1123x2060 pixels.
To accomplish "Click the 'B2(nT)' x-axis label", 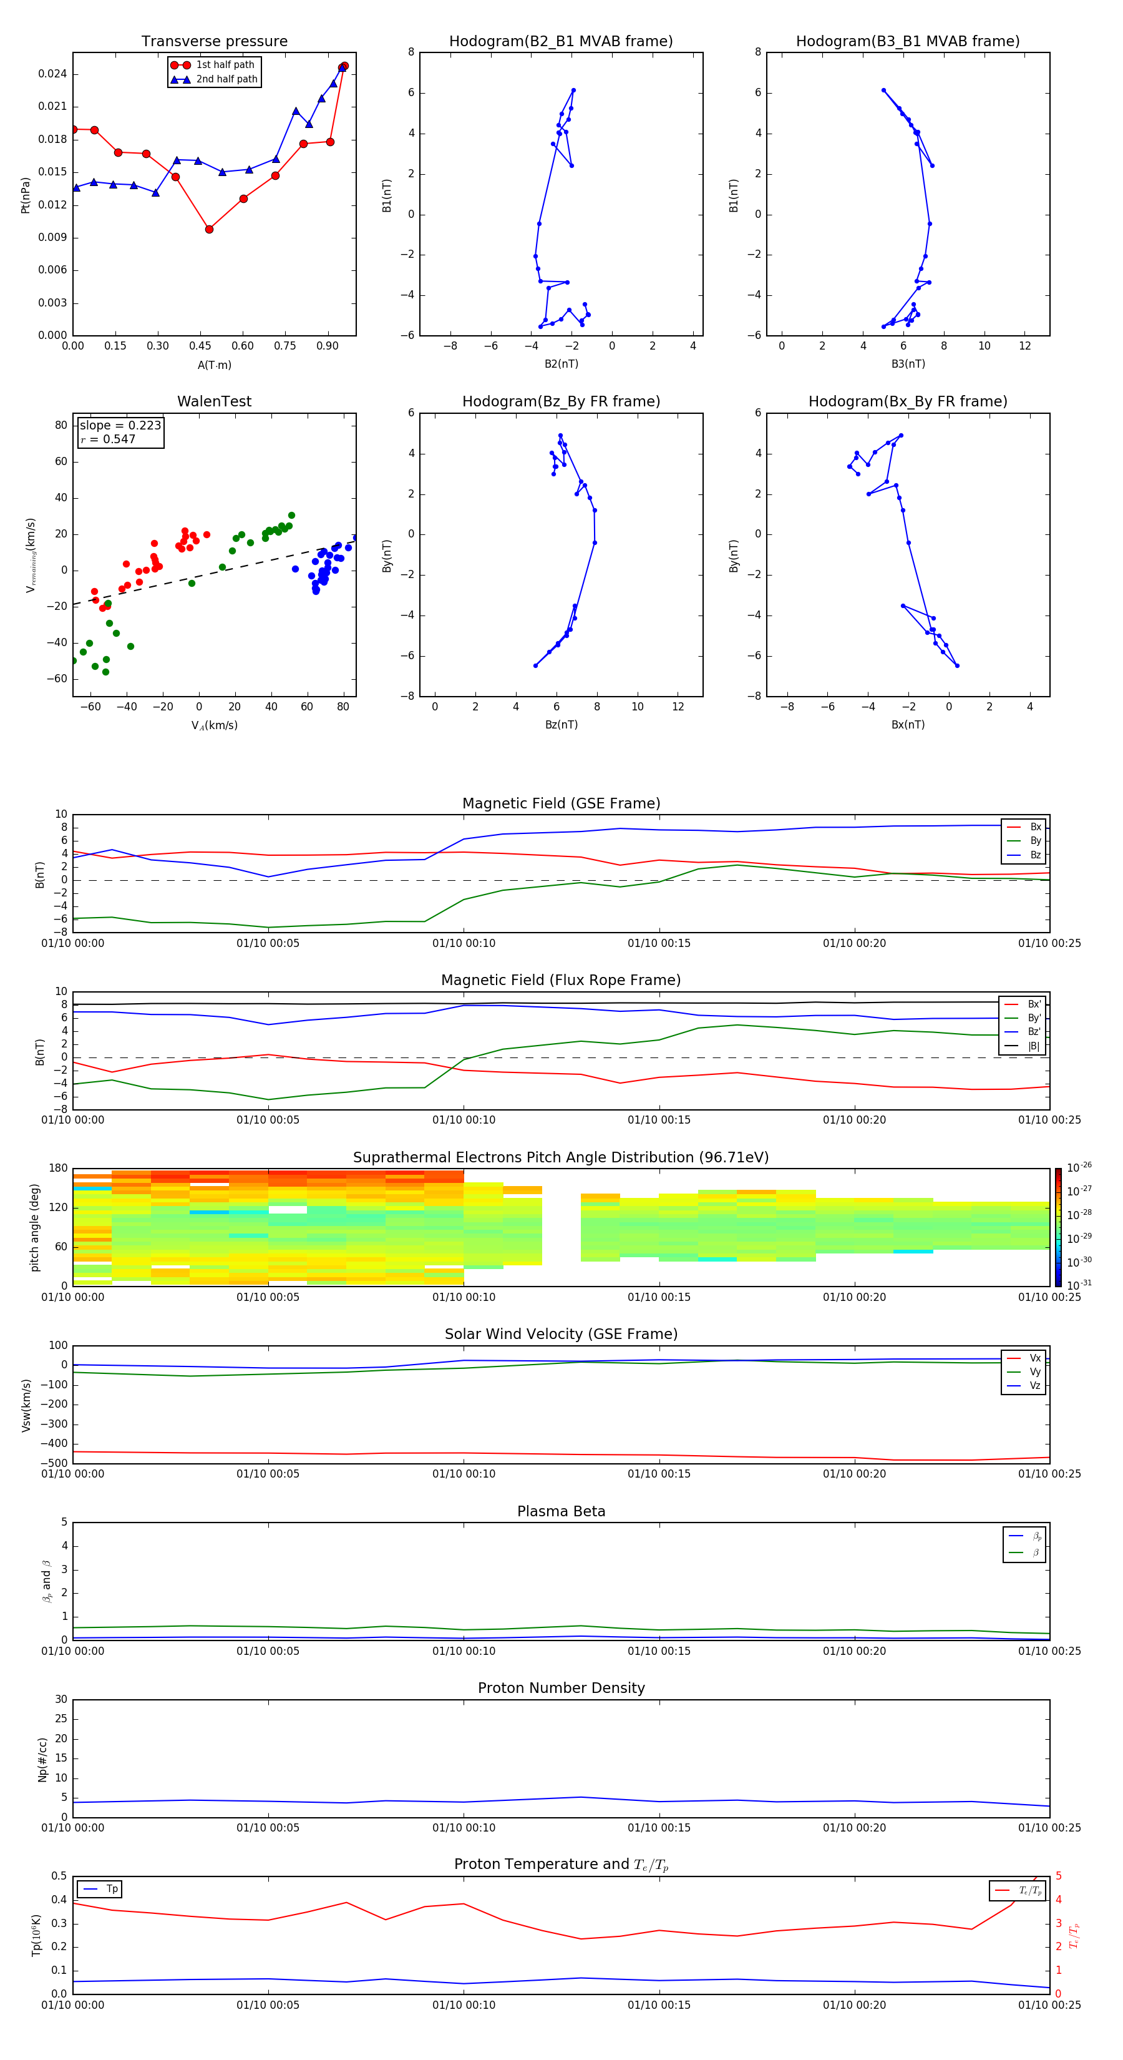I will [x=561, y=364].
